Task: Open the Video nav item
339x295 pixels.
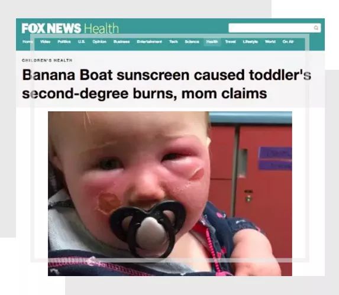Action: [45, 42]
